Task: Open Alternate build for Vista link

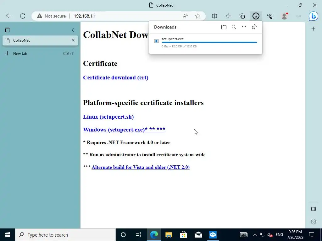Action: point(141,167)
